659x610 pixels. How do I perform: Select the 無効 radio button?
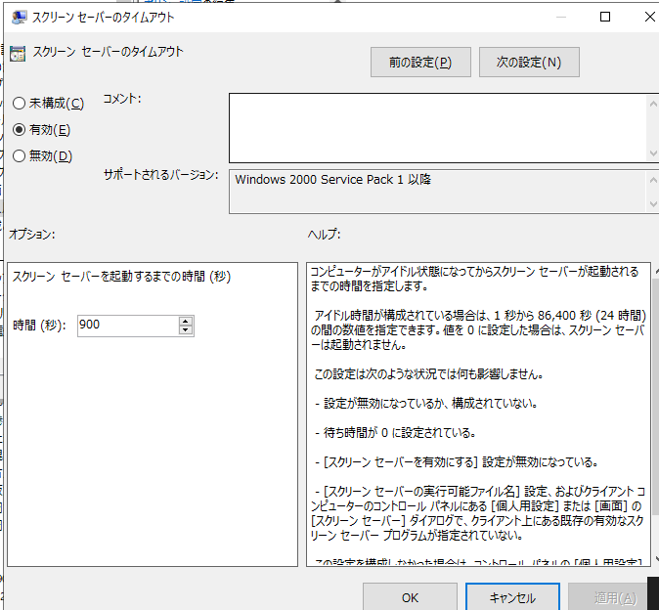pyautogui.click(x=20, y=155)
